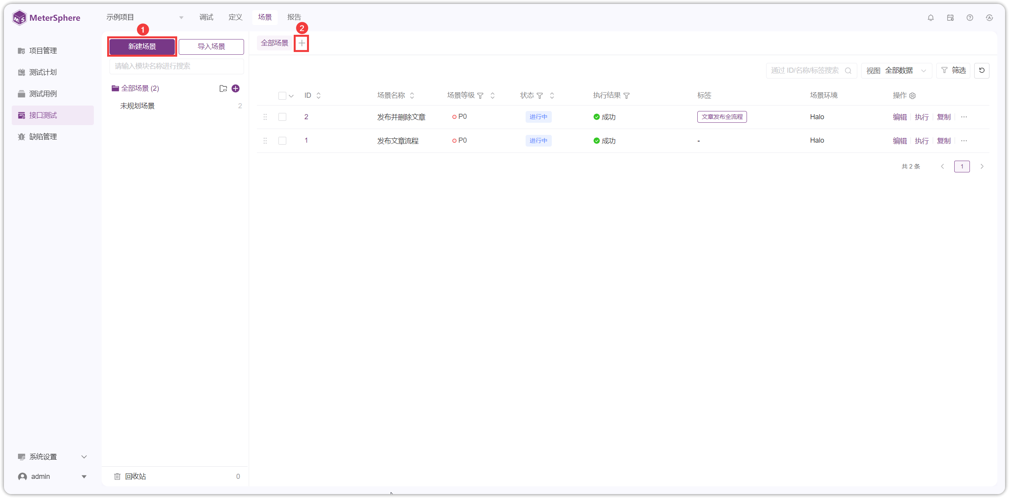Viewport: 1009px width, 498px height.
Task: Add a new scene tab with plus icon
Action: 301,43
